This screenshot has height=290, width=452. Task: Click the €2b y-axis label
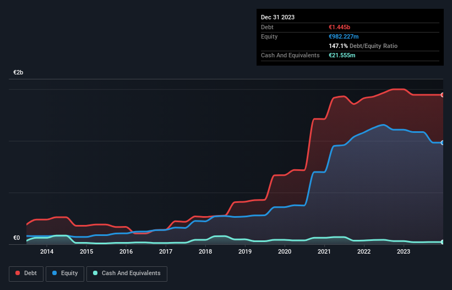tap(18, 72)
